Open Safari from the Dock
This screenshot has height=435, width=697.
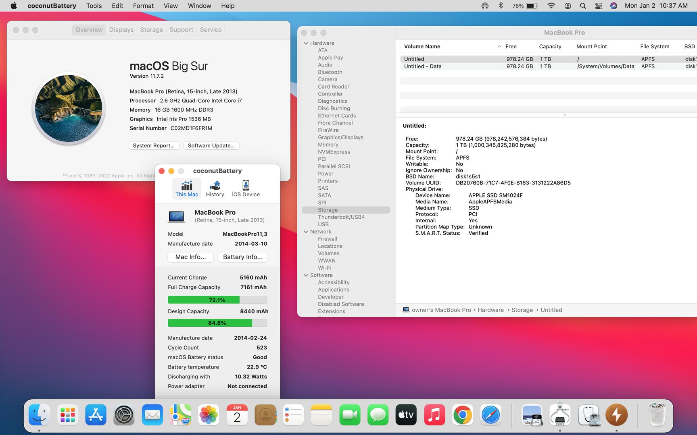491,415
